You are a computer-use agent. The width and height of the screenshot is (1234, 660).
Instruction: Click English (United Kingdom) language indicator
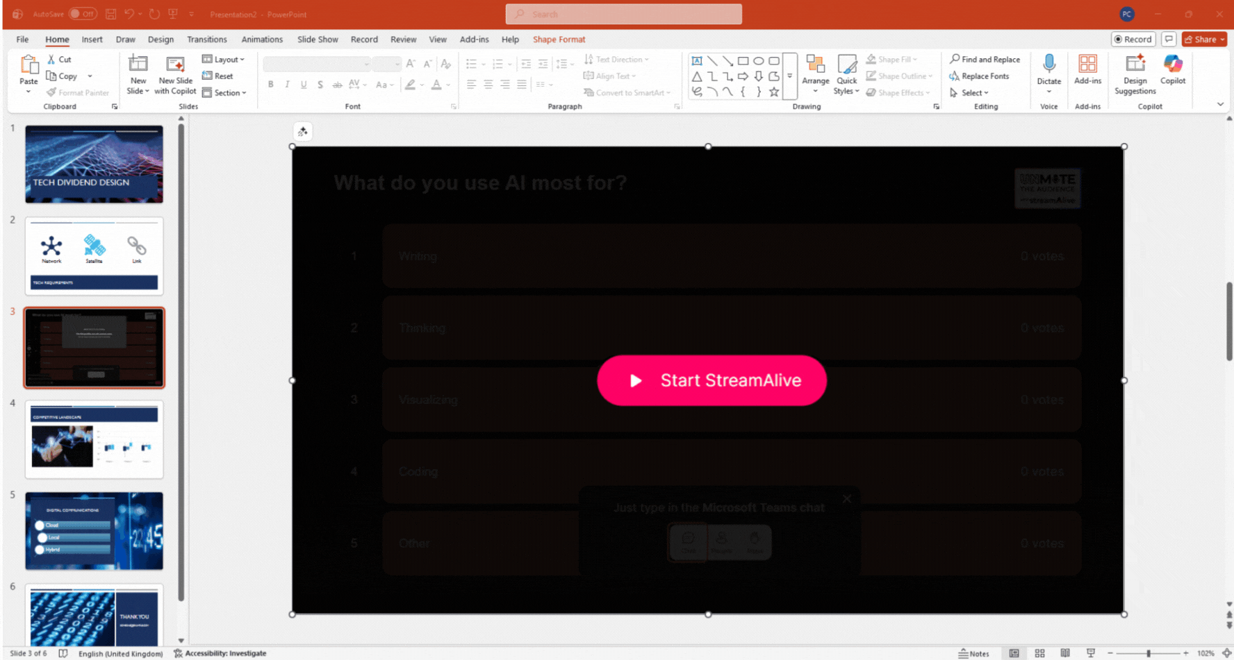click(x=120, y=653)
